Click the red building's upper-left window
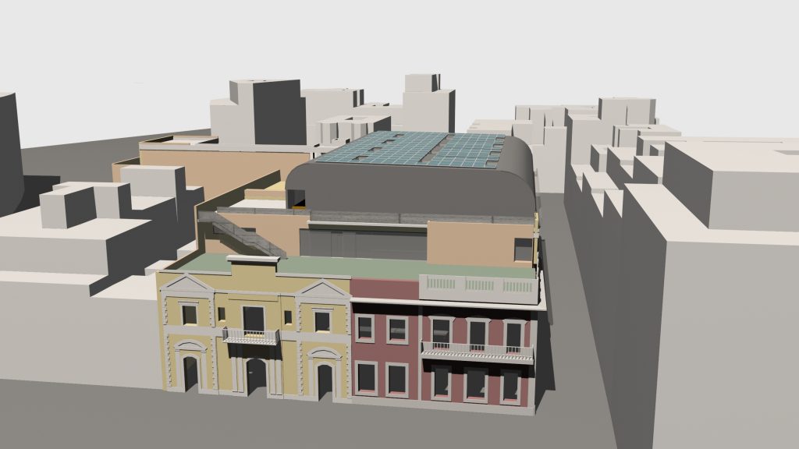The height and width of the screenshot is (449, 799). (365, 327)
